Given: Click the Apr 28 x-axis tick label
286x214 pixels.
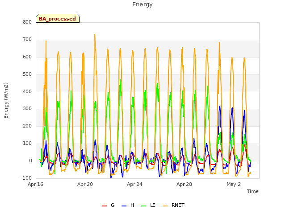Looking at the screenshot, I should pos(184,184).
